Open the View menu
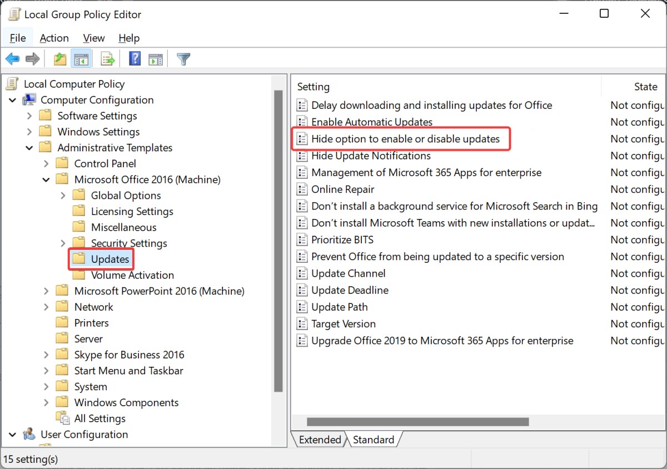 [x=94, y=38]
